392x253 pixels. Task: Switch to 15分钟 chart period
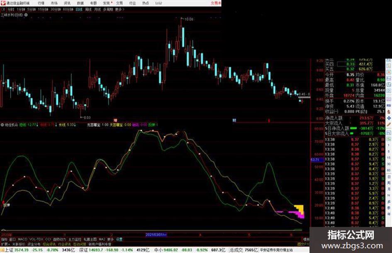point(43,9)
